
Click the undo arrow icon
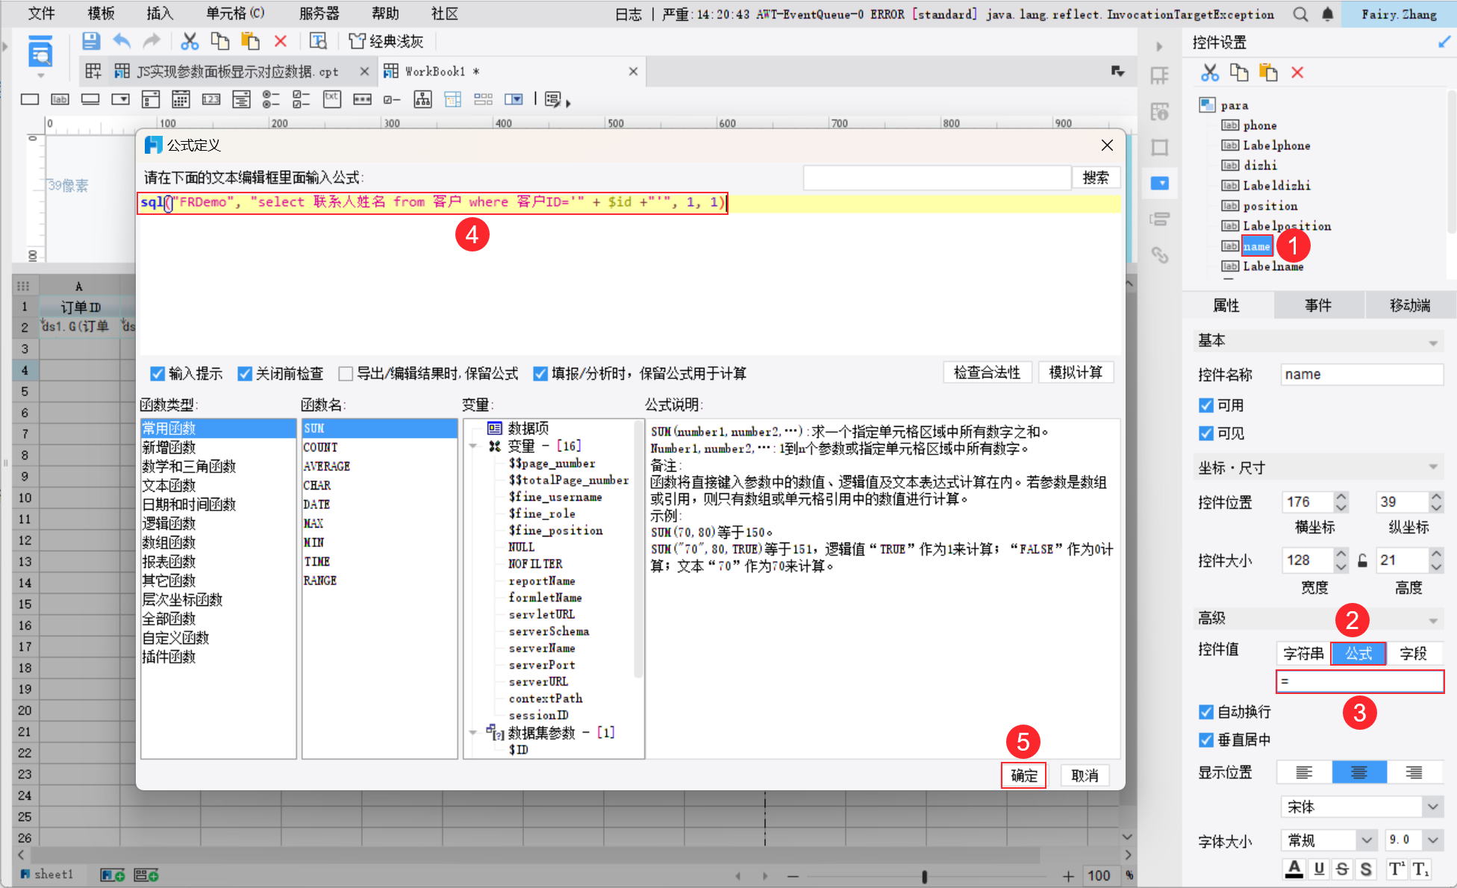coord(122,42)
